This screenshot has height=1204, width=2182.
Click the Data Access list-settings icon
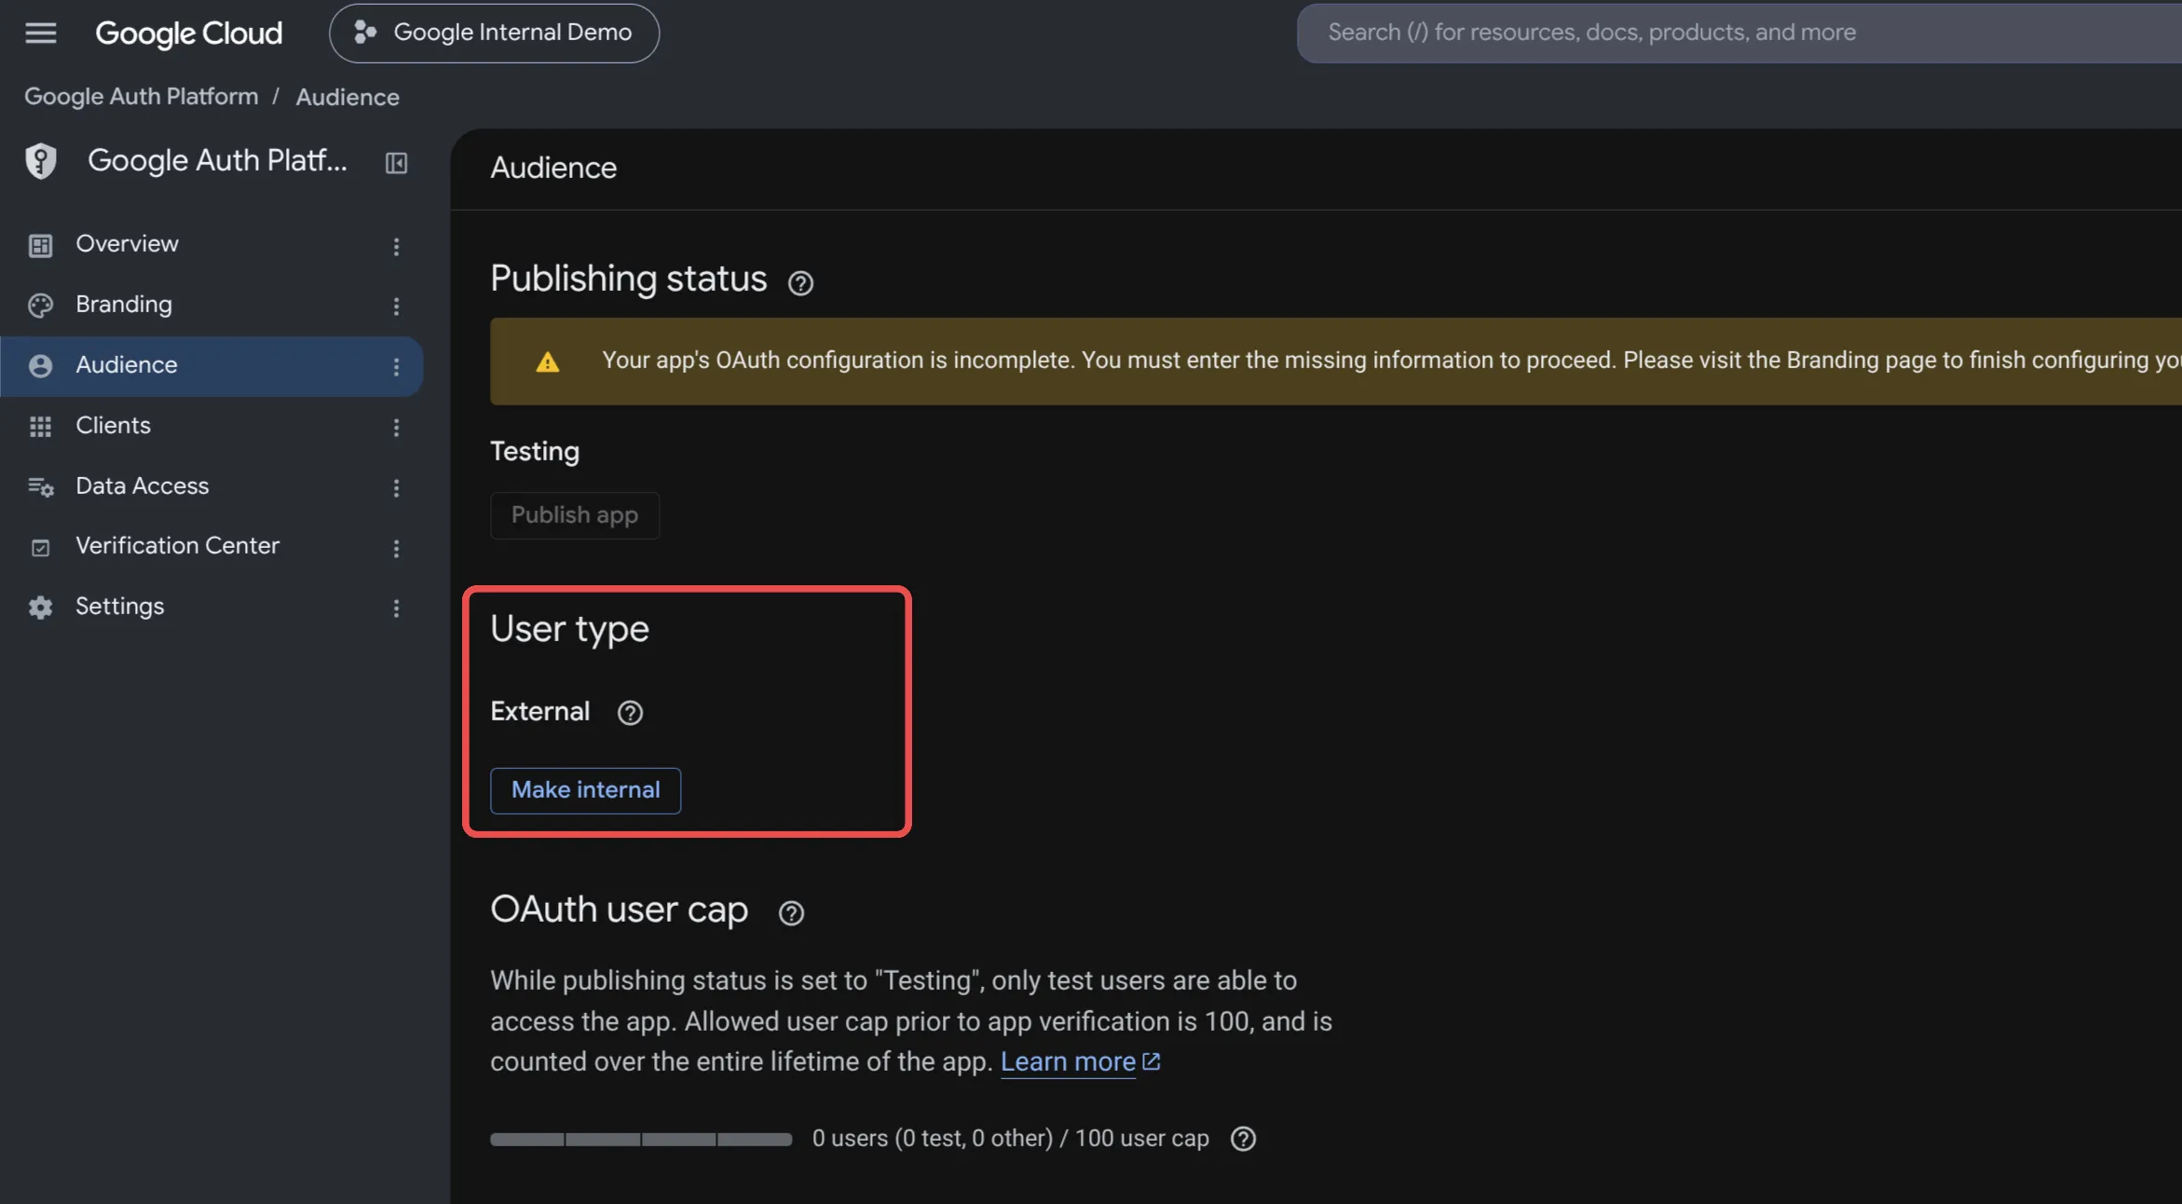(41, 486)
